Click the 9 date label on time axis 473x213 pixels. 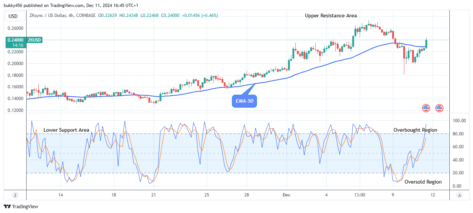[393, 195]
